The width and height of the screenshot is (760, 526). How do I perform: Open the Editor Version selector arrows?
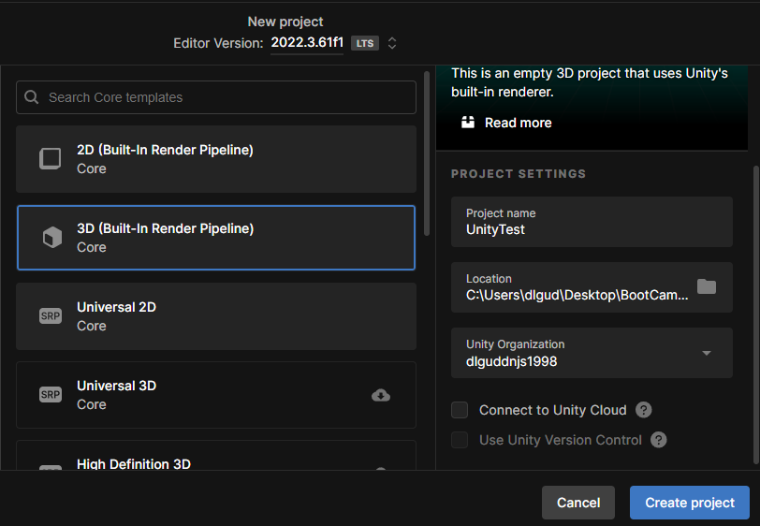pos(392,43)
